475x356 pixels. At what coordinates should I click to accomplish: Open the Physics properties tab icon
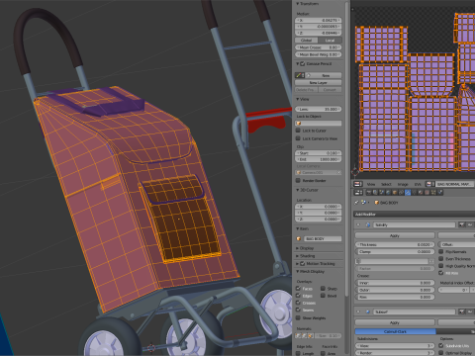tap(440, 192)
